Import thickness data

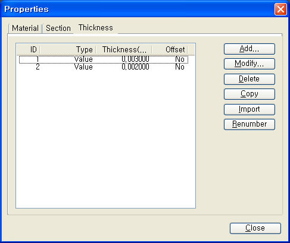pyautogui.click(x=250, y=109)
